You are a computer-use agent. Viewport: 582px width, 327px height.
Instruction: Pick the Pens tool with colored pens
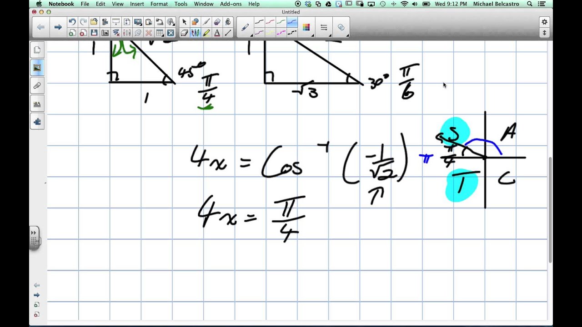click(x=195, y=33)
